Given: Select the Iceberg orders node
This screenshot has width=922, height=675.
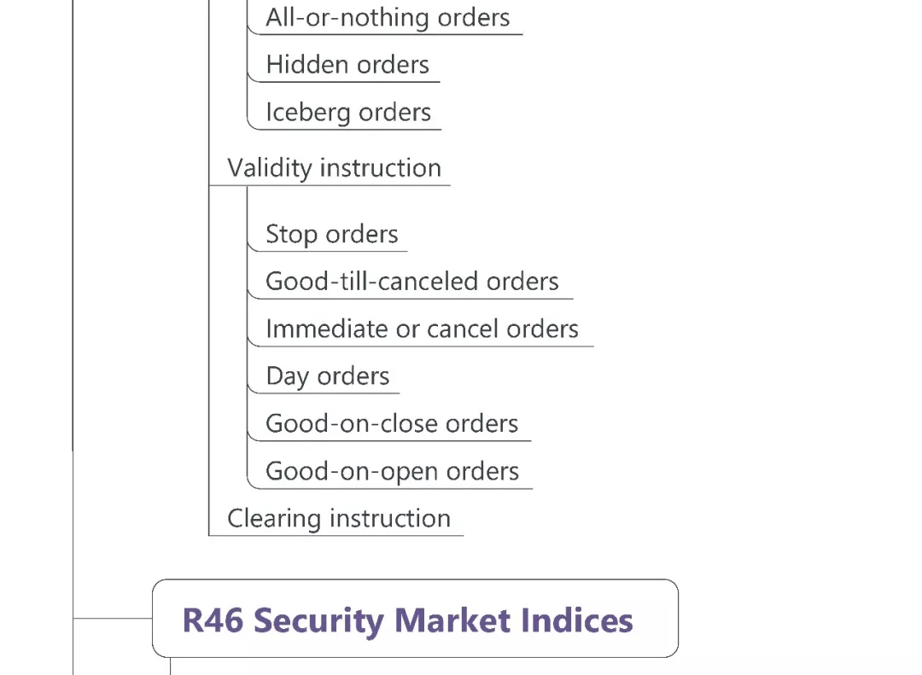Looking at the screenshot, I should pyautogui.click(x=348, y=113).
